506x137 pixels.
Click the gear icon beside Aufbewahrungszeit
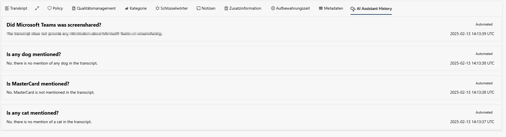click(273, 8)
